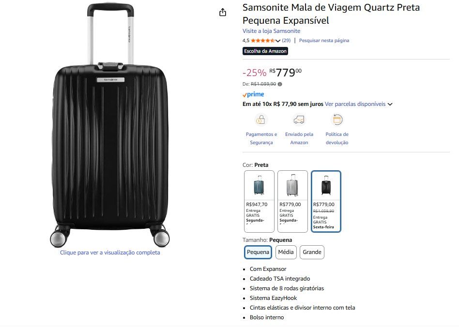Choose the blue suitcase color swatch

pyautogui.click(x=259, y=201)
